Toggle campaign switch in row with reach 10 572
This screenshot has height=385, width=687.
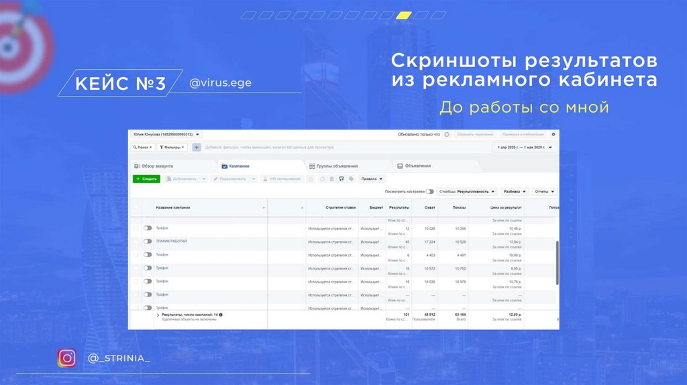(x=148, y=268)
